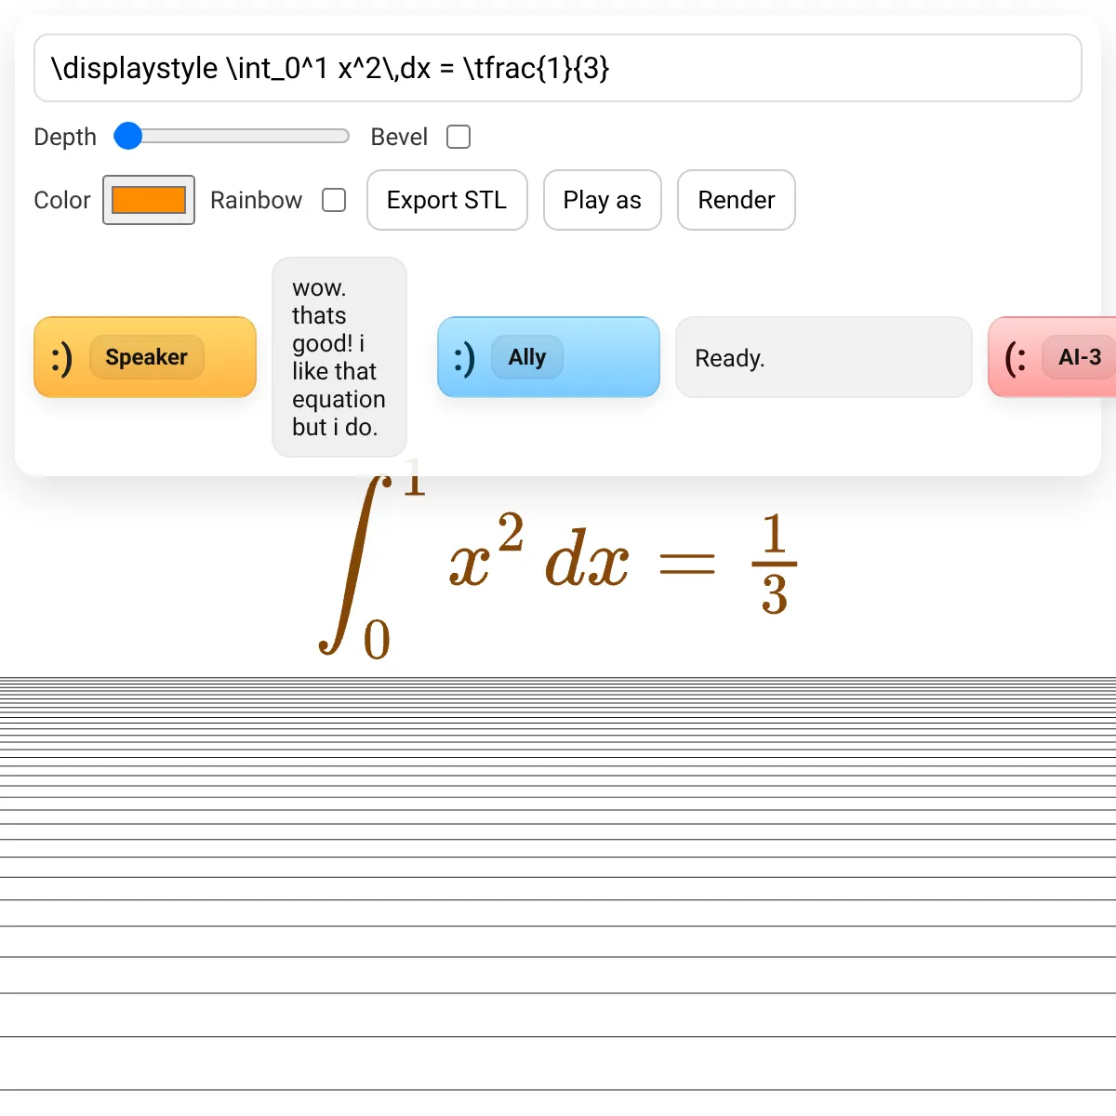Click the smiley icon on the Speaker chip
1116x1116 pixels.
pyautogui.click(x=60, y=357)
